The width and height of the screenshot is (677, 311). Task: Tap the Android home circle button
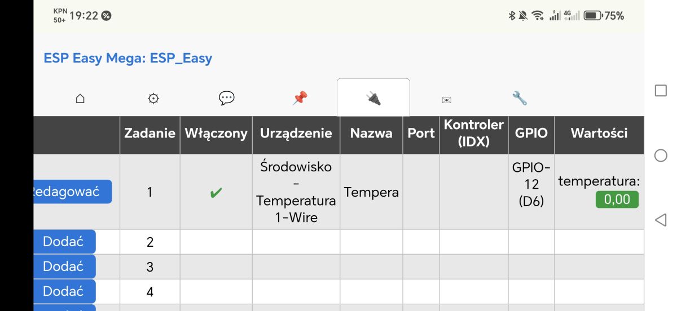pos(661,155)
